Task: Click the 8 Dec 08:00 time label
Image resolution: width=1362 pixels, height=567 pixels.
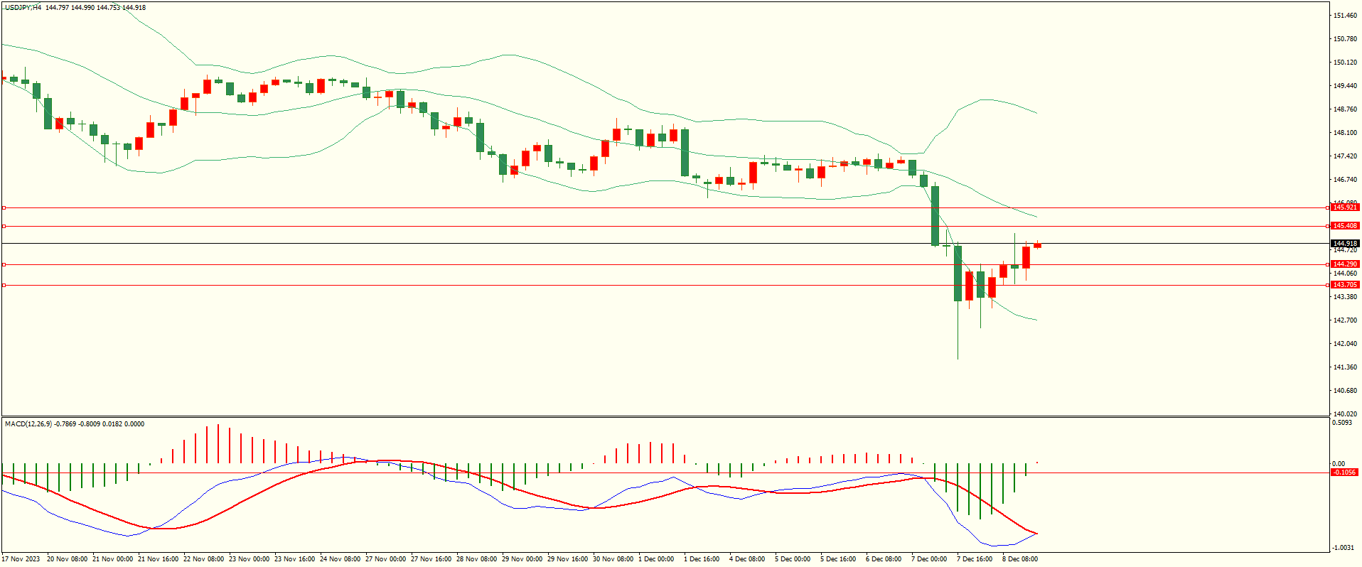Action: [x=1019, y=559]
